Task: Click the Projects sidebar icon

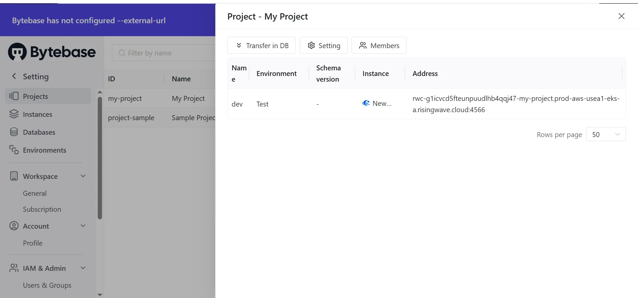Action: point(14,96)
